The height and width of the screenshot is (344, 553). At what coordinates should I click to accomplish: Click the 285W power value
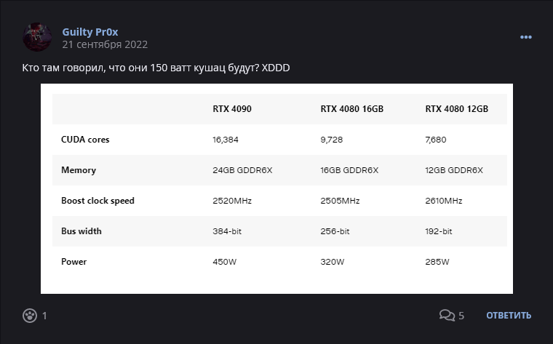point(437,262)
